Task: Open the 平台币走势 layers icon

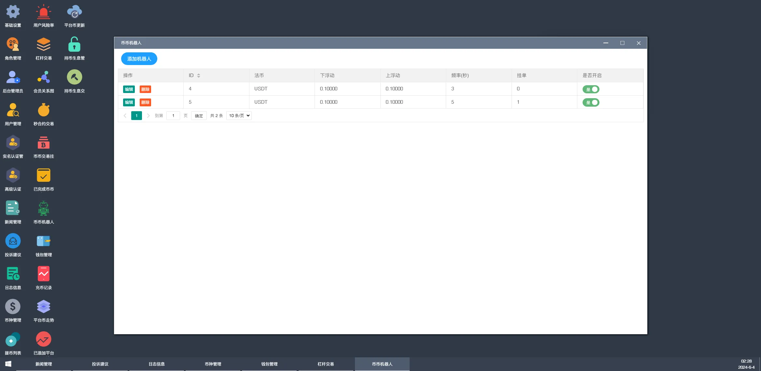Action: coord(44,307)
